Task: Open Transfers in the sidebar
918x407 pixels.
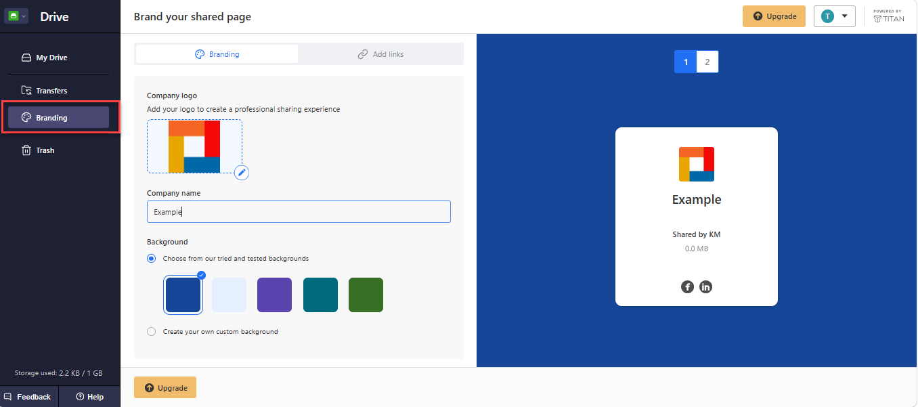Action: pos(58,91)
